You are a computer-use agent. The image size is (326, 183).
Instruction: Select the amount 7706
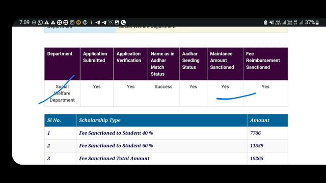[255, 133]
